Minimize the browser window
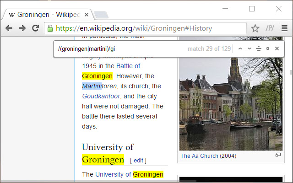 pyautogui.click(x=225, y=9)
